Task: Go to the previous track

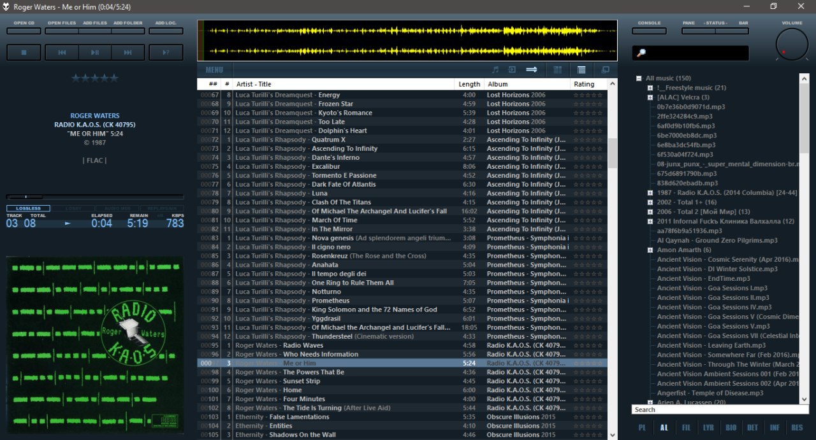Action: [x=62, y=53]
